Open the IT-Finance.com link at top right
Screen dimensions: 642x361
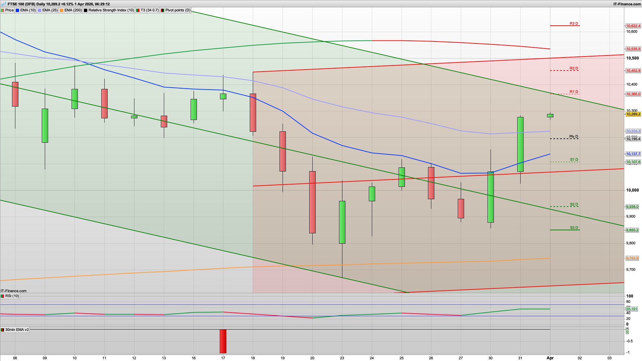[x=627, y=4]
